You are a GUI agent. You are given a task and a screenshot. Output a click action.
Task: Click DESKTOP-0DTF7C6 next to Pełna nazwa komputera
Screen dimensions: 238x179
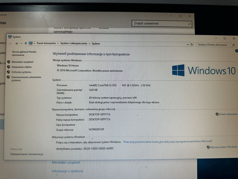pos(99,119)
